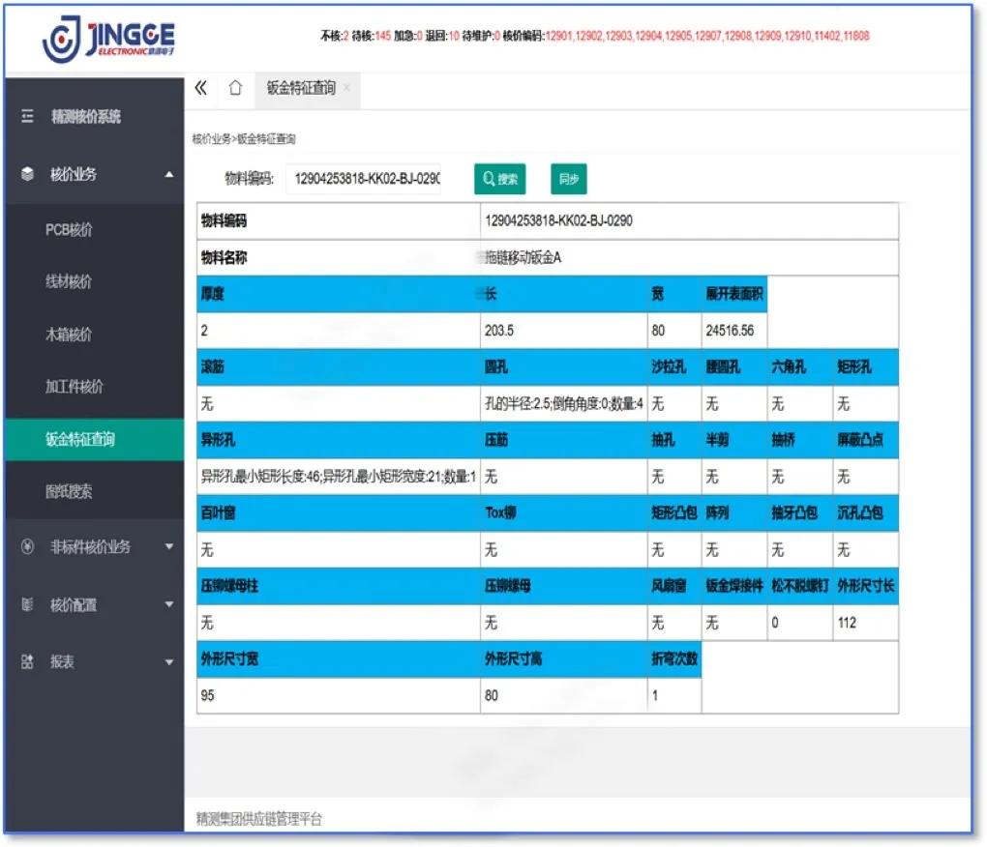The width and height of the screenshot is (987, 847).
Task: Click the 拖链移动钣金A material name cell
Action: coord(689,257)
